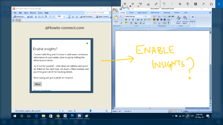
Task: Select the pencil tool with red dot
Action: point(132,4)
